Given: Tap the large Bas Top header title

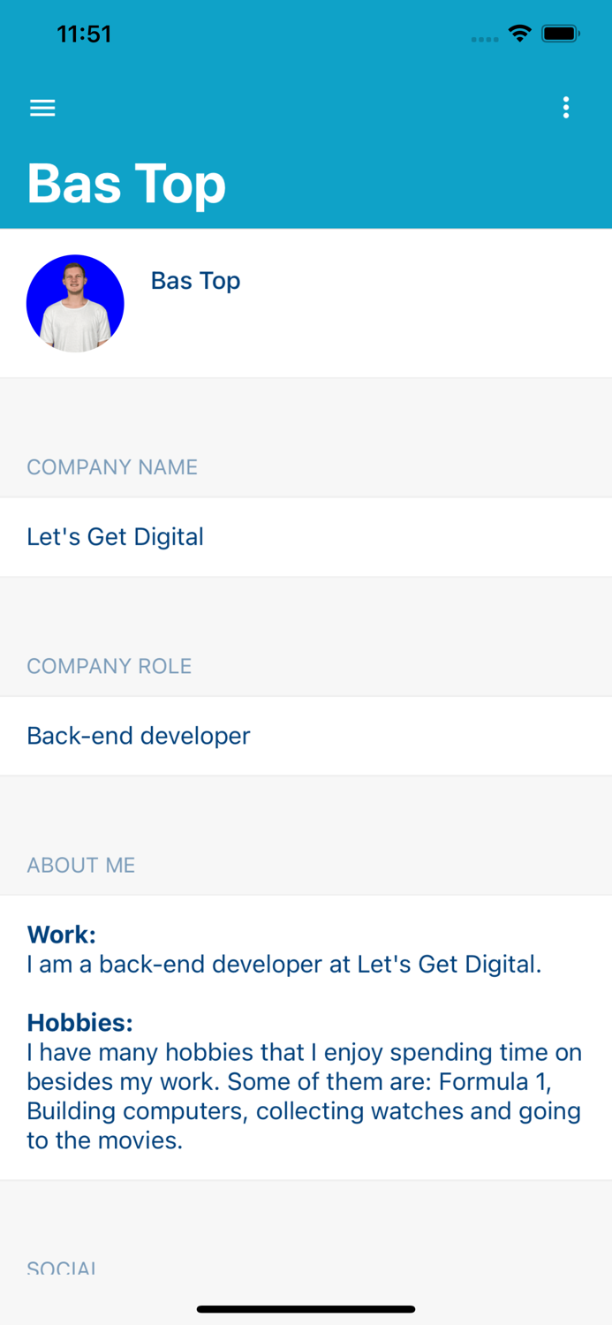Looking at the screenshot, I should click(127, 184).
